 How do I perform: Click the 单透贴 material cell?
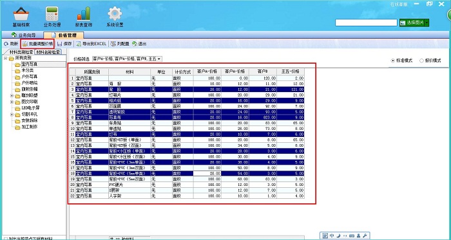(x=130, y=129)
